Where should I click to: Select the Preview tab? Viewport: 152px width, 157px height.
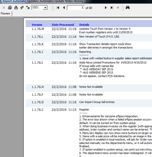[5, 13]
